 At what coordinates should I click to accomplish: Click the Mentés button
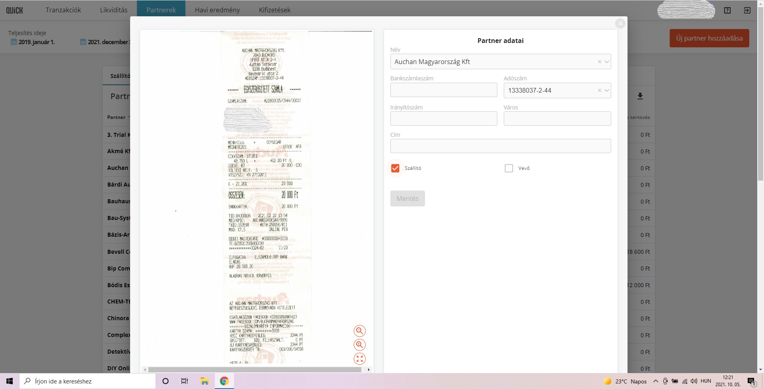tap(407, 198)
